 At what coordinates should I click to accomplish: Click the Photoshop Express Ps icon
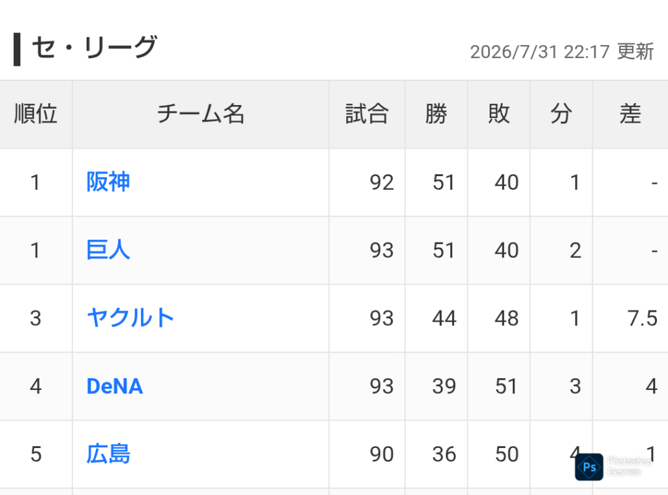point(589,467)
